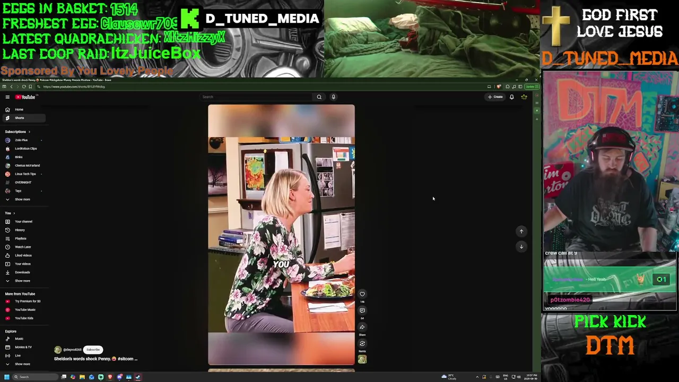Go to the previous Short

(521, 231)
